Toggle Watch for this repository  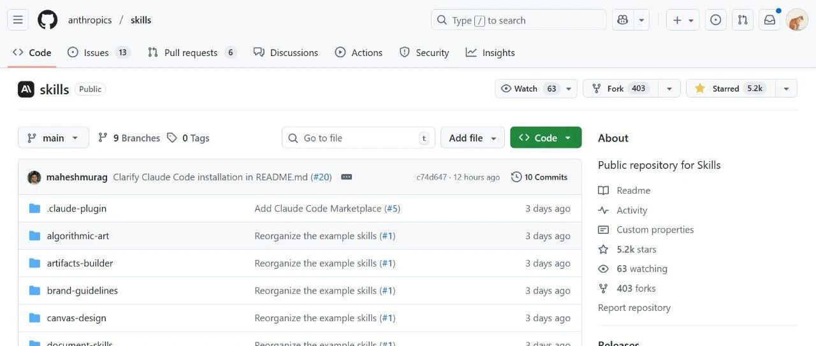coord(528,89)
